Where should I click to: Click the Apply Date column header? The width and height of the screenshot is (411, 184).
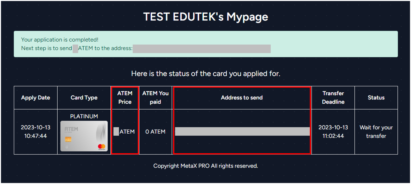point(36,98)
